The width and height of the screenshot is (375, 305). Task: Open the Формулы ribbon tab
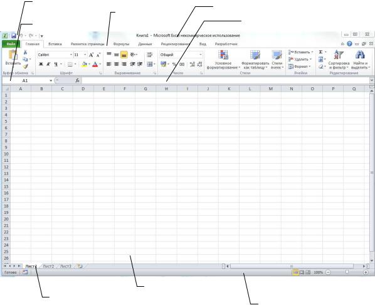click(121, 44)
